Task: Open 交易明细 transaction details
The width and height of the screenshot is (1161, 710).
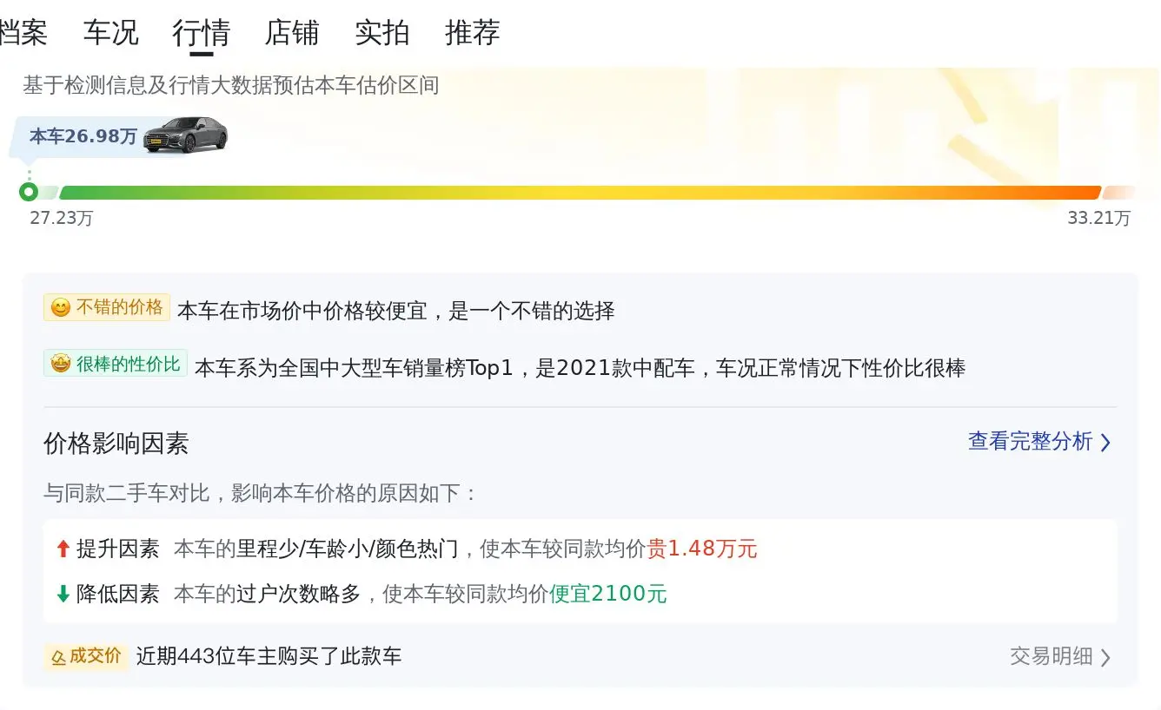Action: pyautogui.click(x=1051, y=656)
